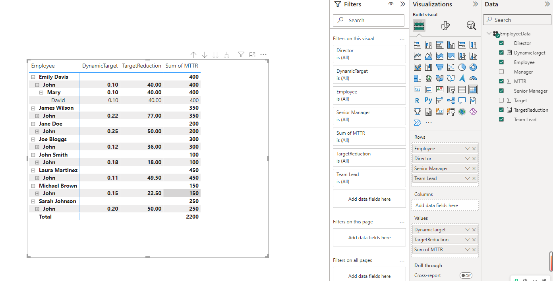Pick the Waterfall chart visual
Screen dimensions: 553x281
pyautogui.click(x=428, y=67)
